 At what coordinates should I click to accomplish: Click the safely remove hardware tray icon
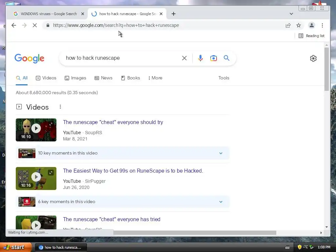[x=311, y=247]
